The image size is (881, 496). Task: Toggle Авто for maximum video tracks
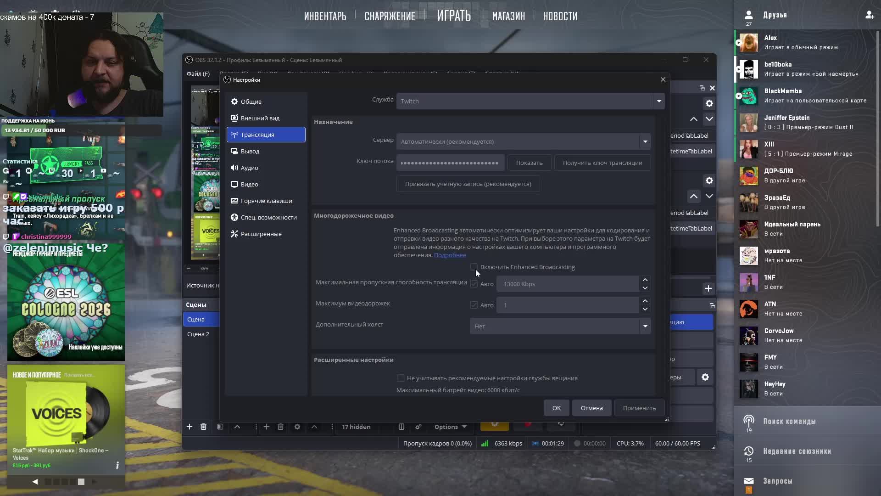[474, 305]
